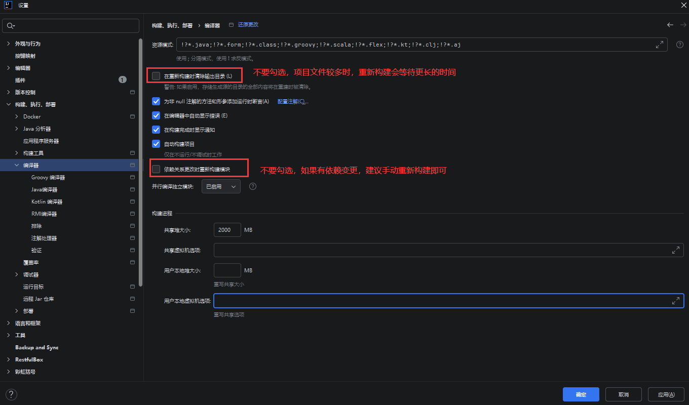689x405 pixels.
Task: Click project-level icon on 排除 row
Action: [132, 226]
